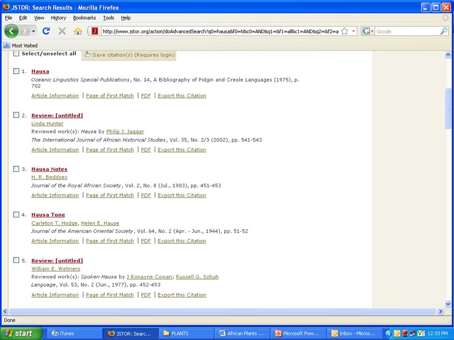
Task: Click the Forward navigation arrow
Action: click(x=25, y=31)
